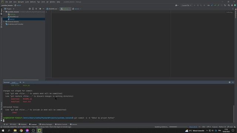Image resolution: width=237 pixels, height=133 pixels.
Task: Click CRLF line separator in status bar
Action: 203,127
